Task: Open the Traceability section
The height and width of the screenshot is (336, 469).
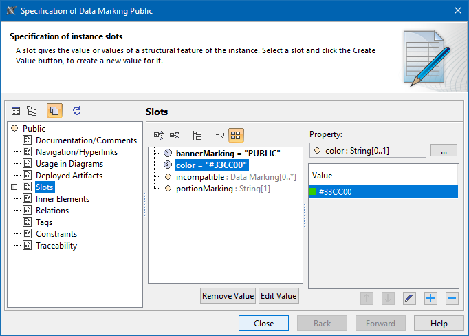Action: click(x=56, y=246)
